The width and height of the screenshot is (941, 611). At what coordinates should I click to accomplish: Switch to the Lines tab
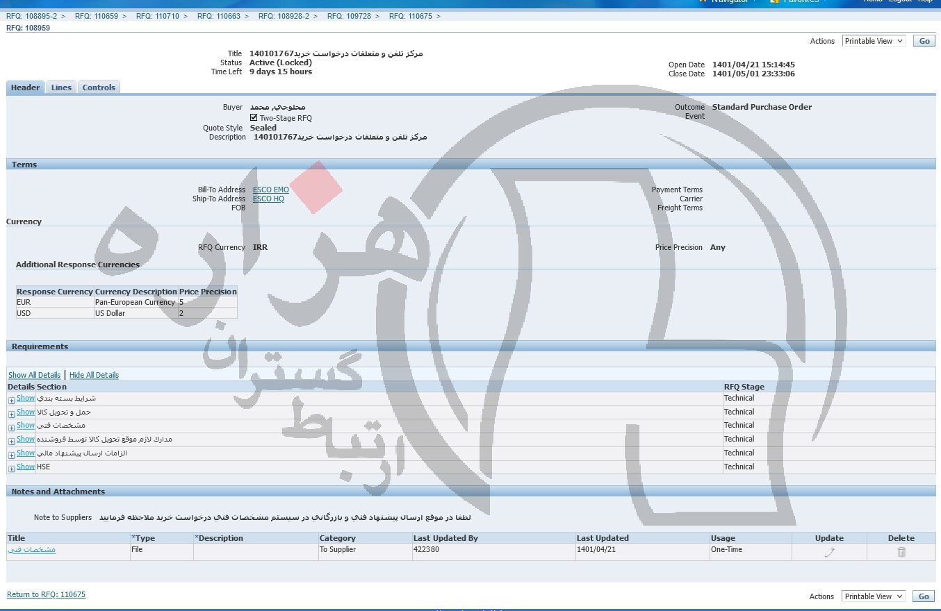(x=61, y=87)
